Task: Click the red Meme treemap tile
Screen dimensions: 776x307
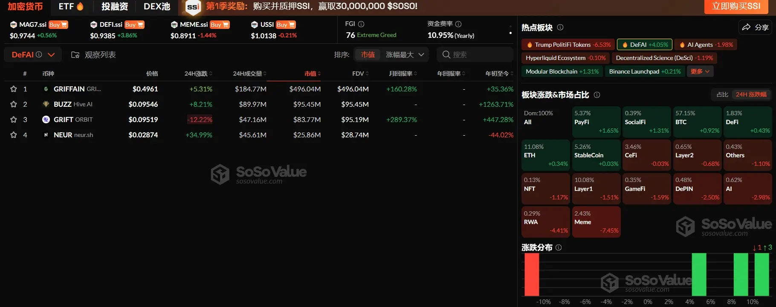Action: point(596,222)
